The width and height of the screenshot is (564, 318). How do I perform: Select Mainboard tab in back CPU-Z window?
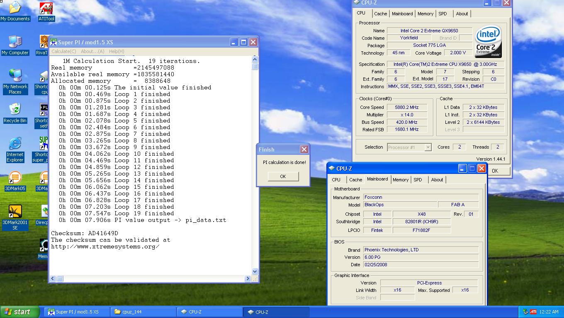[402, 14]
